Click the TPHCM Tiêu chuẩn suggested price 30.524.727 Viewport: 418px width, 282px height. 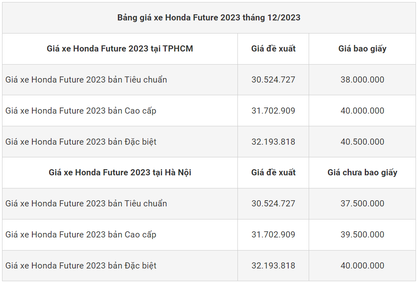(x=273, y=80)
